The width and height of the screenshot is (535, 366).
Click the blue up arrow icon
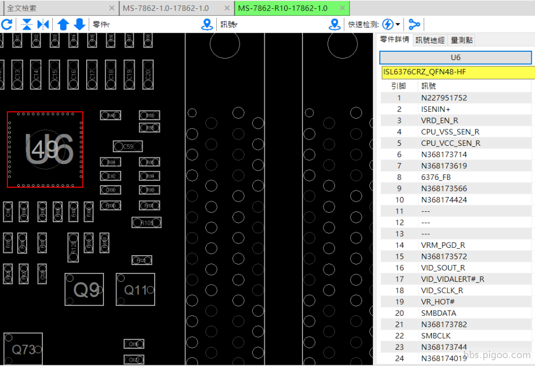click(x=63, y=25)
